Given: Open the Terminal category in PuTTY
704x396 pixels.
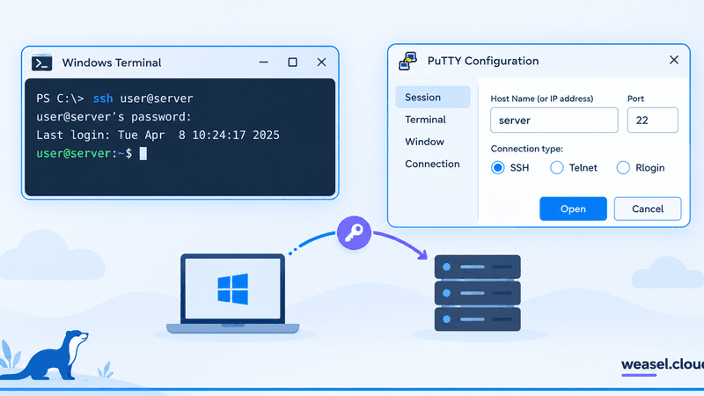Looking at the screenshot, I should [425, 120].
